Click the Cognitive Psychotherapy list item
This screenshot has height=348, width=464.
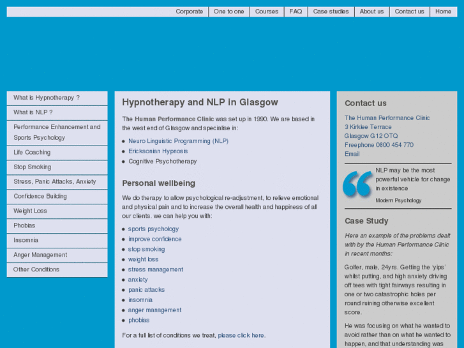[163, 162]
